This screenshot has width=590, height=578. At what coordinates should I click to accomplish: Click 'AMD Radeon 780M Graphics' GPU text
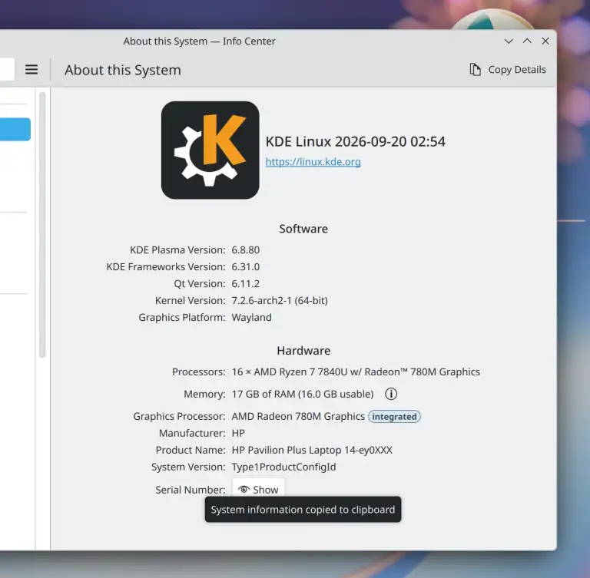(x=298, y=416)
